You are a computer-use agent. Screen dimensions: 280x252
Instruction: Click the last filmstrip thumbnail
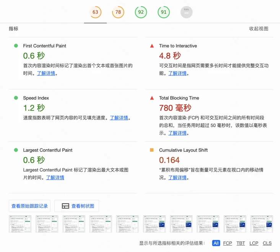262,224
